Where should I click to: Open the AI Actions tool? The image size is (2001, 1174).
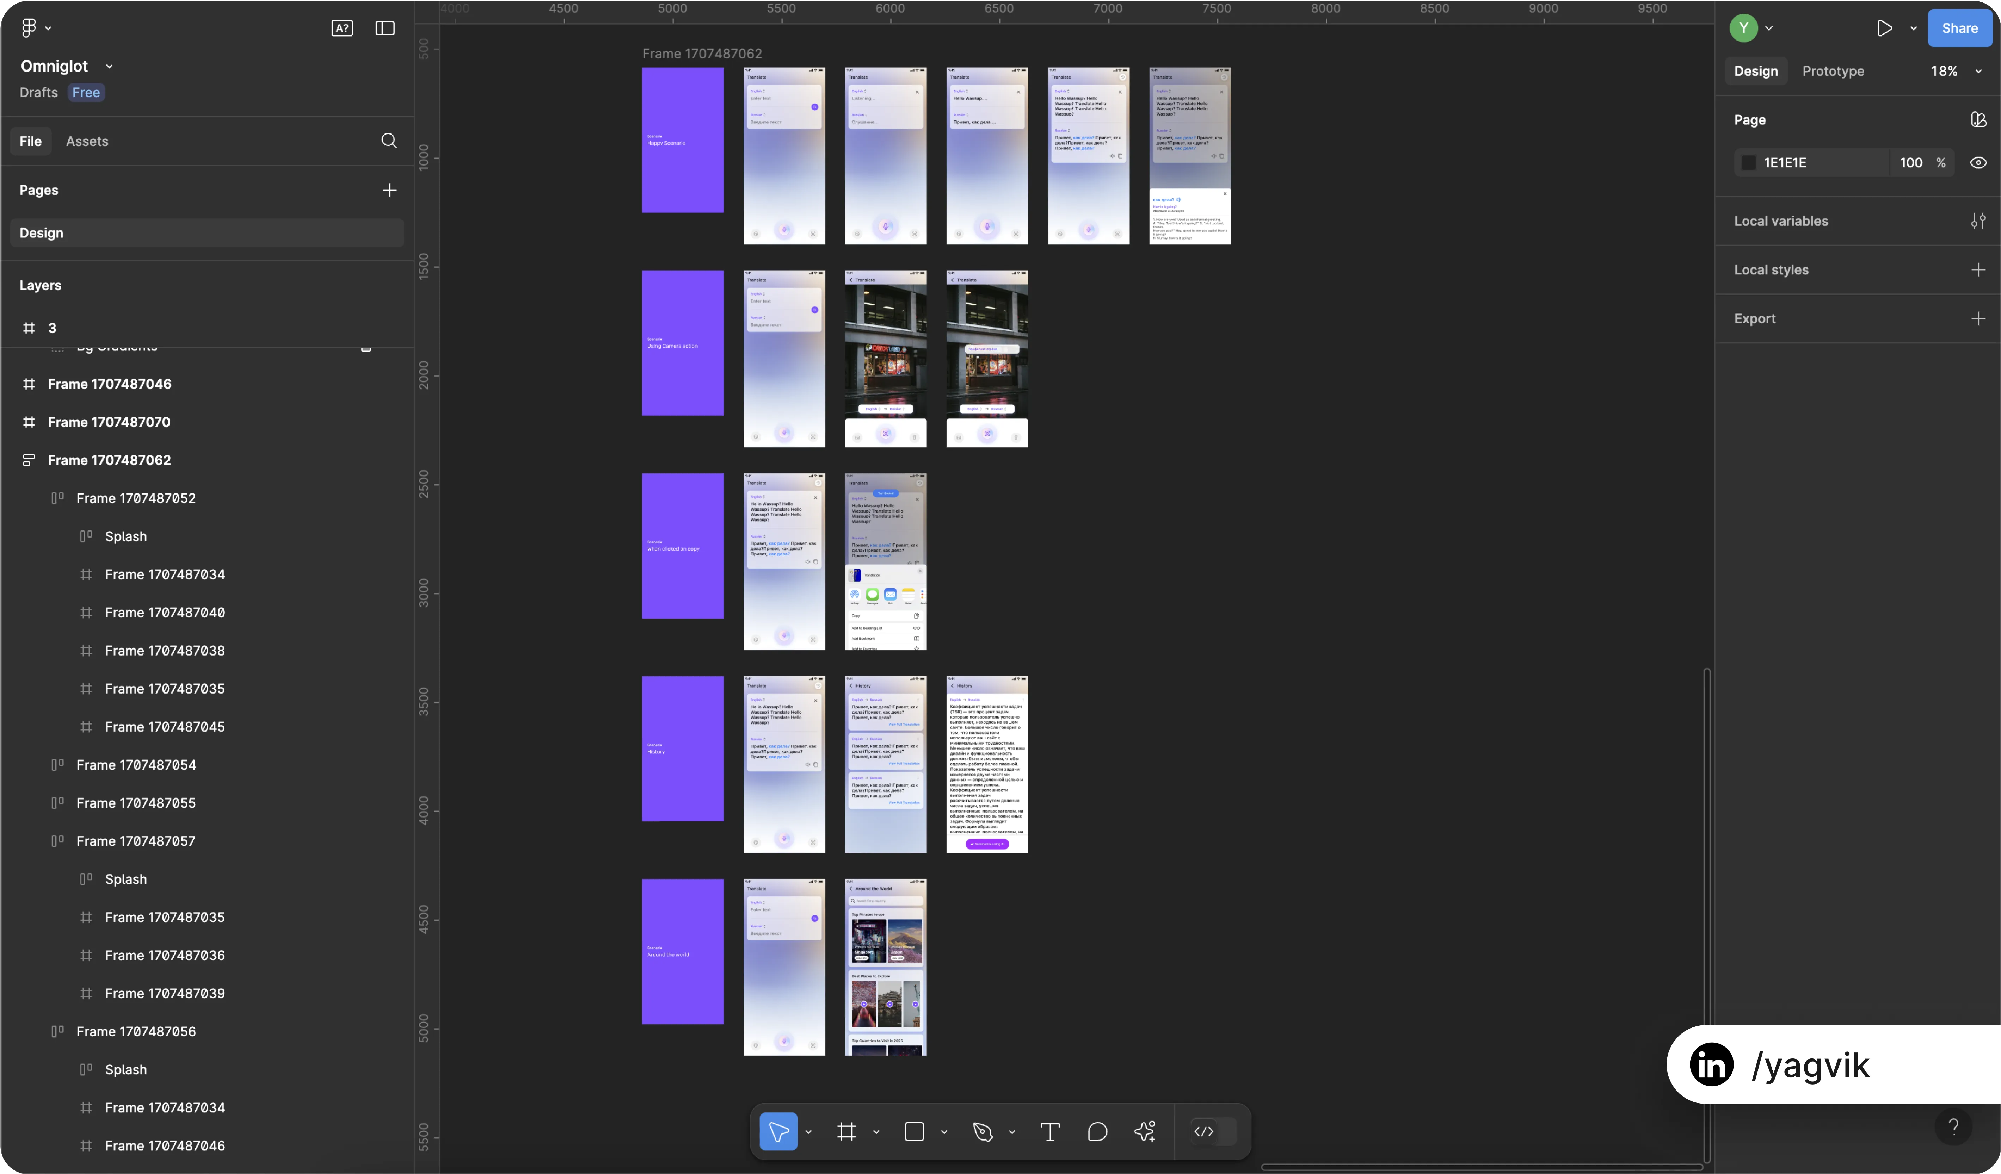[1144, 1131]
